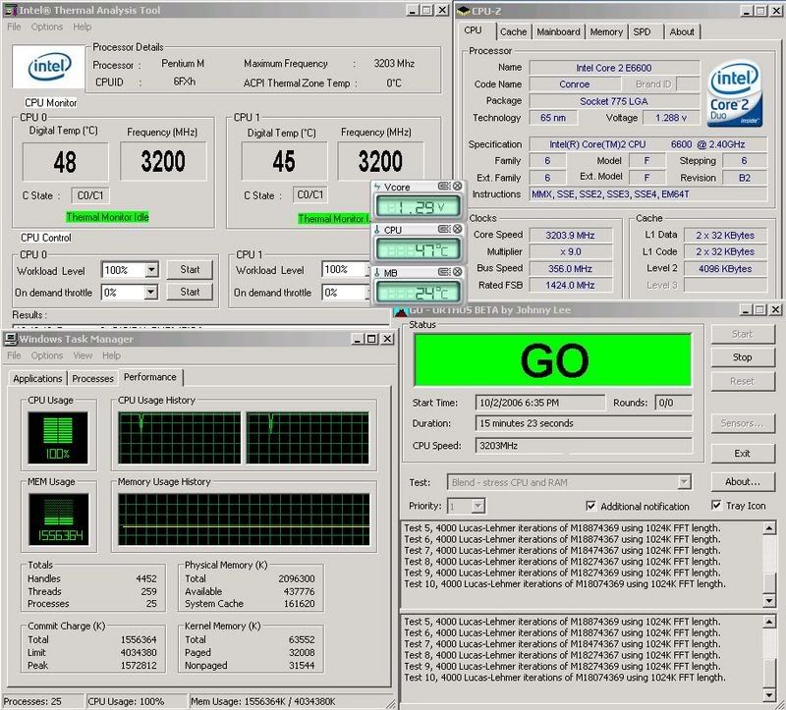
Task: Click the MEM Usage gauge in Task Manager
Action: tap(58, 519)
